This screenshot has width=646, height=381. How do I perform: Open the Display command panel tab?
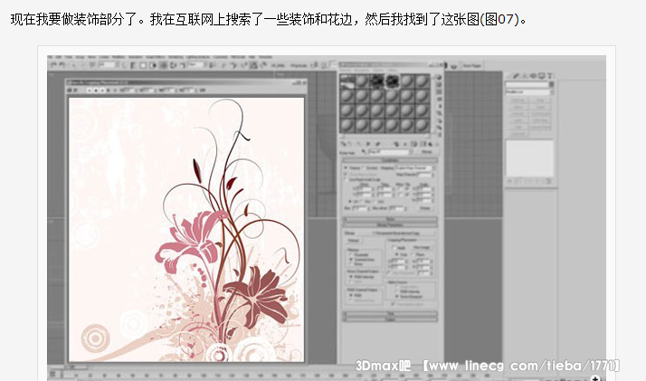(542, 76)
